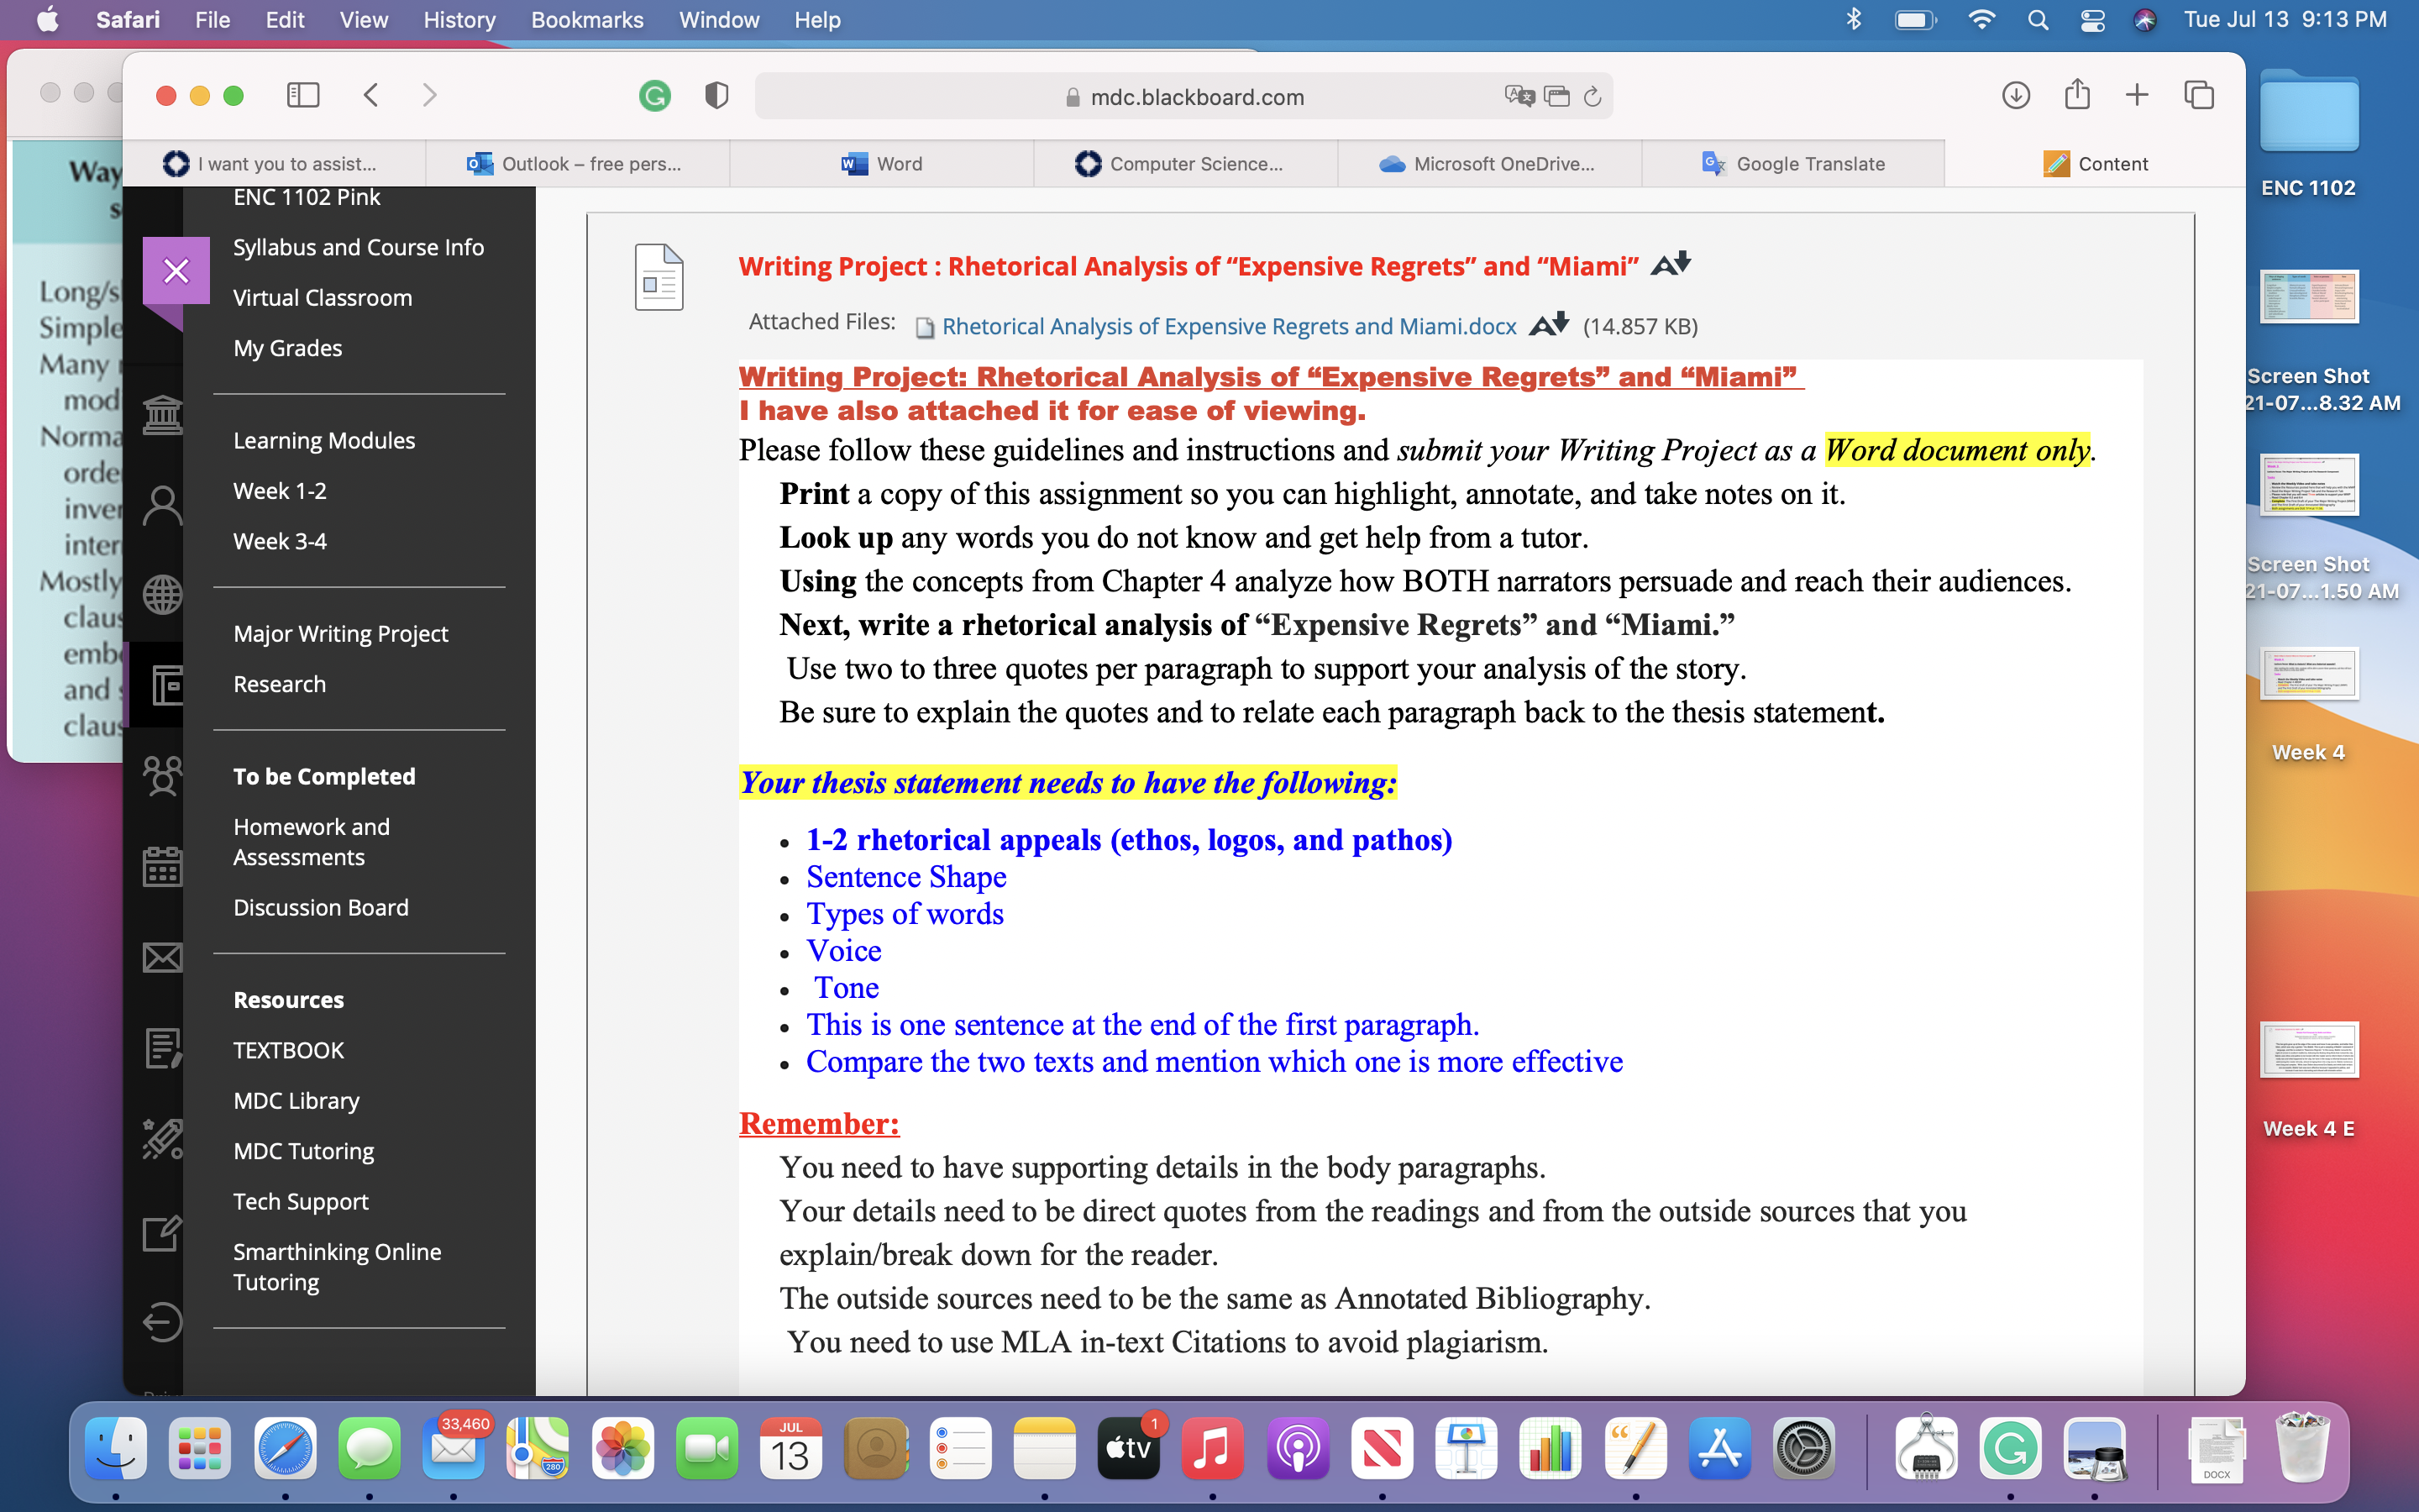Open the privacy report shield icon
The width and height of the screenshot is (2419, 1512).
pos(716,96)
